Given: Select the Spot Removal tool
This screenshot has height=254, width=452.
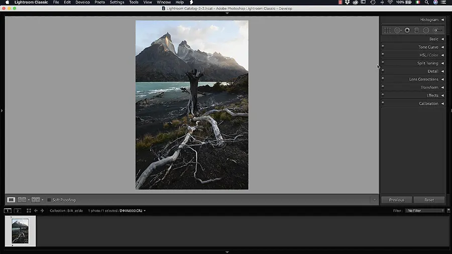Looking at the screenshot, I should 397,30.
